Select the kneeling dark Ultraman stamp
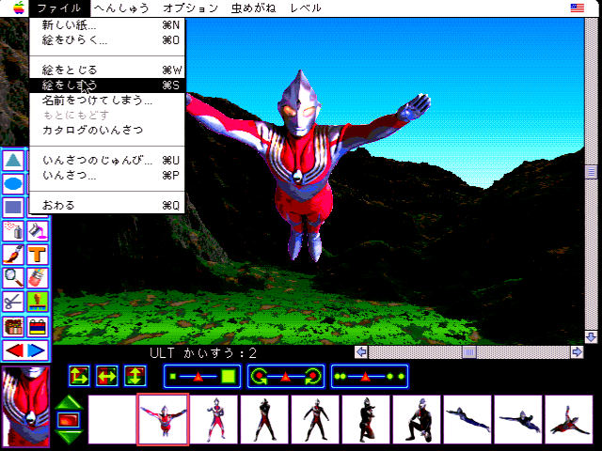Image resolution: width=602 pixels, height=451 pixels. [366, 420]
